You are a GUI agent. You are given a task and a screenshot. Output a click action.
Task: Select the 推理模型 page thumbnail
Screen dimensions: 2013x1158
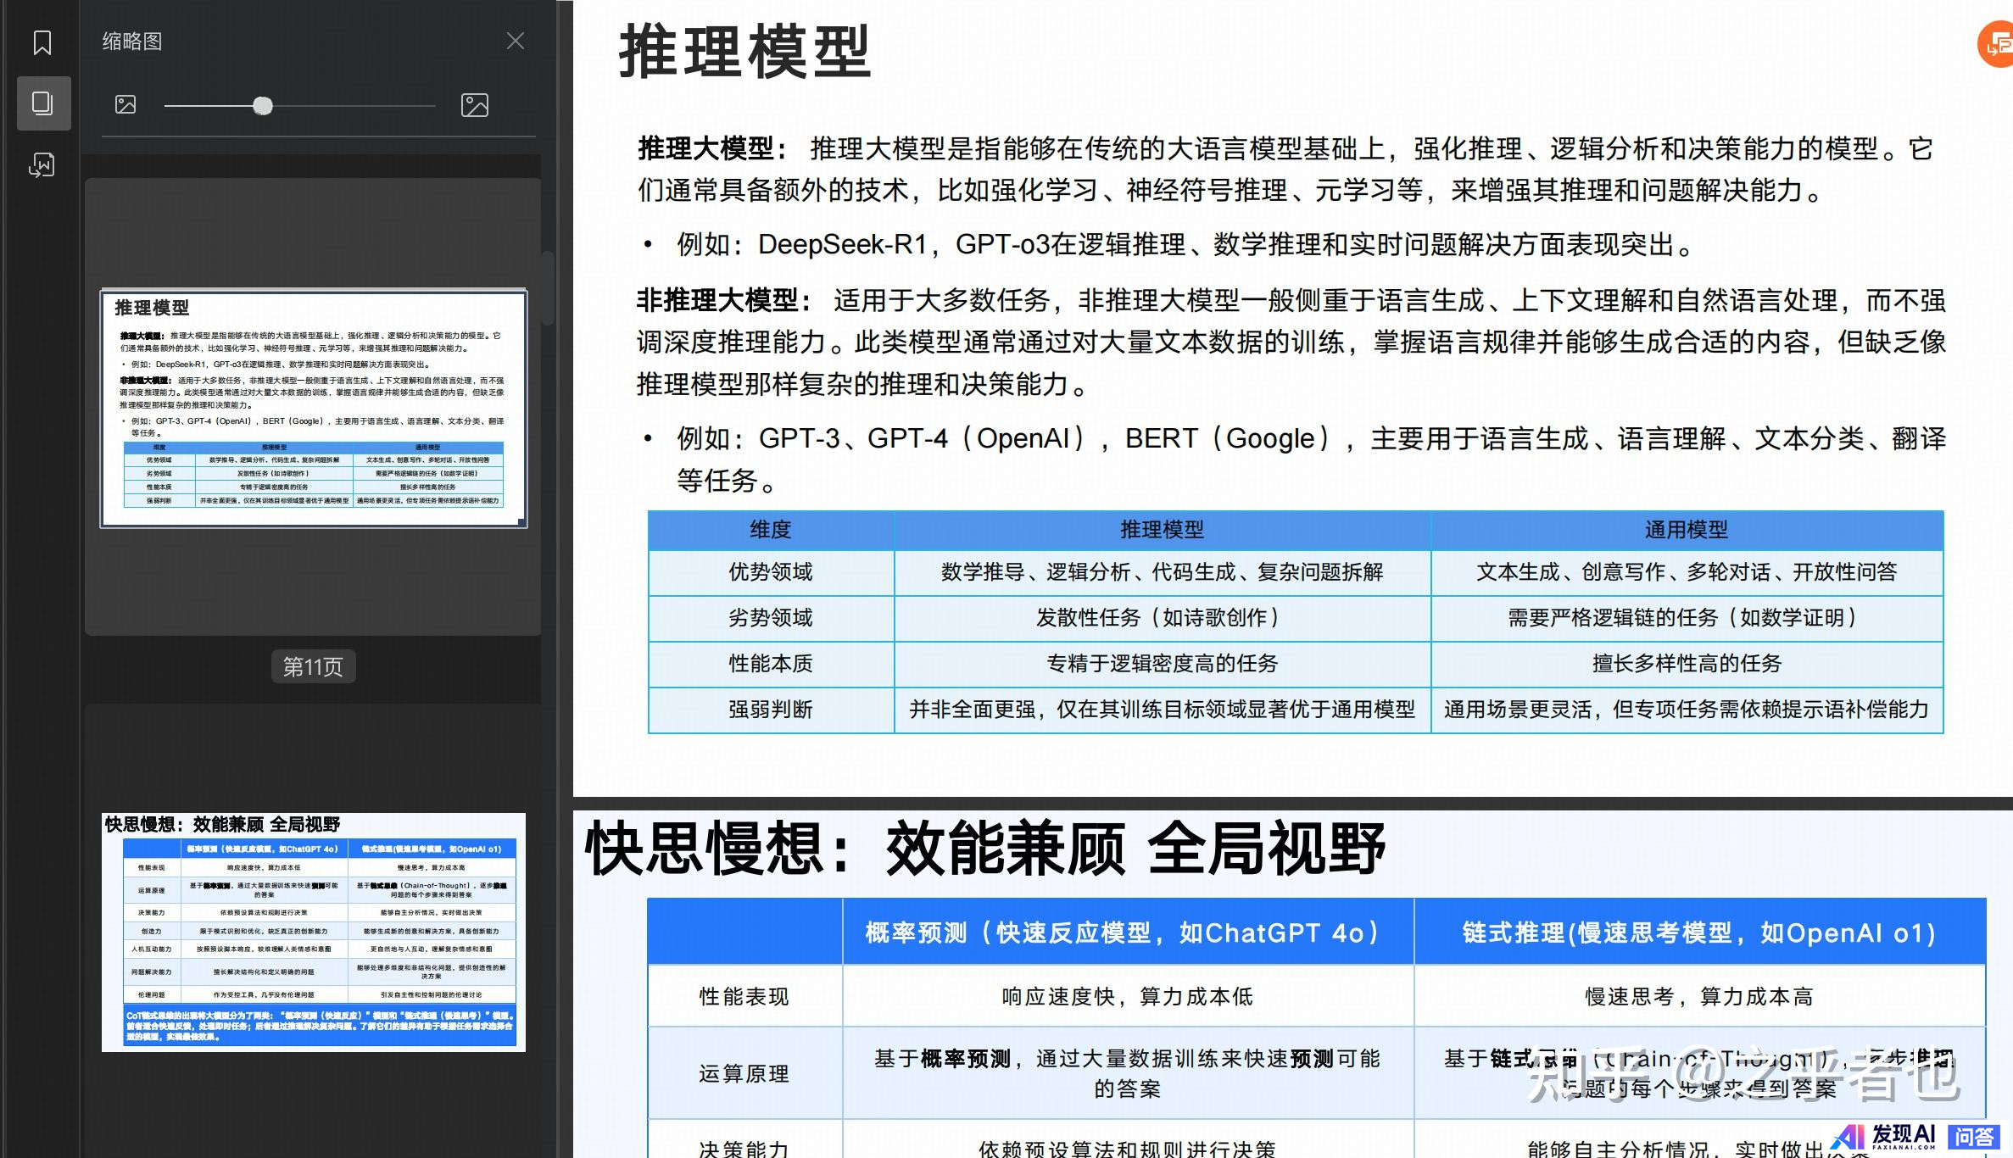(x=314, y=408)
